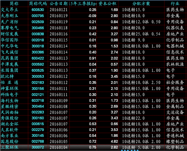Select stock name 中元华电

click(x=9, y=46)
